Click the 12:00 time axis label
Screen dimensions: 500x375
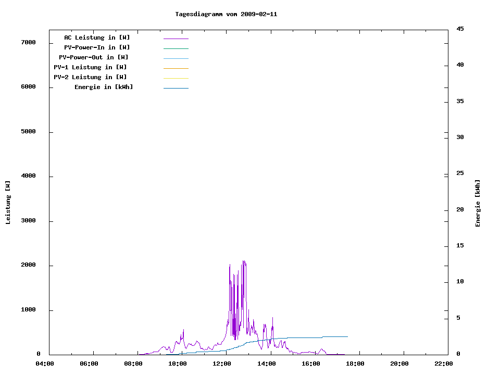(x=222, y=364)
